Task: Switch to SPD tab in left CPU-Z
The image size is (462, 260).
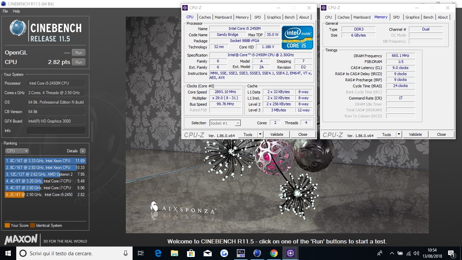Action: pos(258,17)
